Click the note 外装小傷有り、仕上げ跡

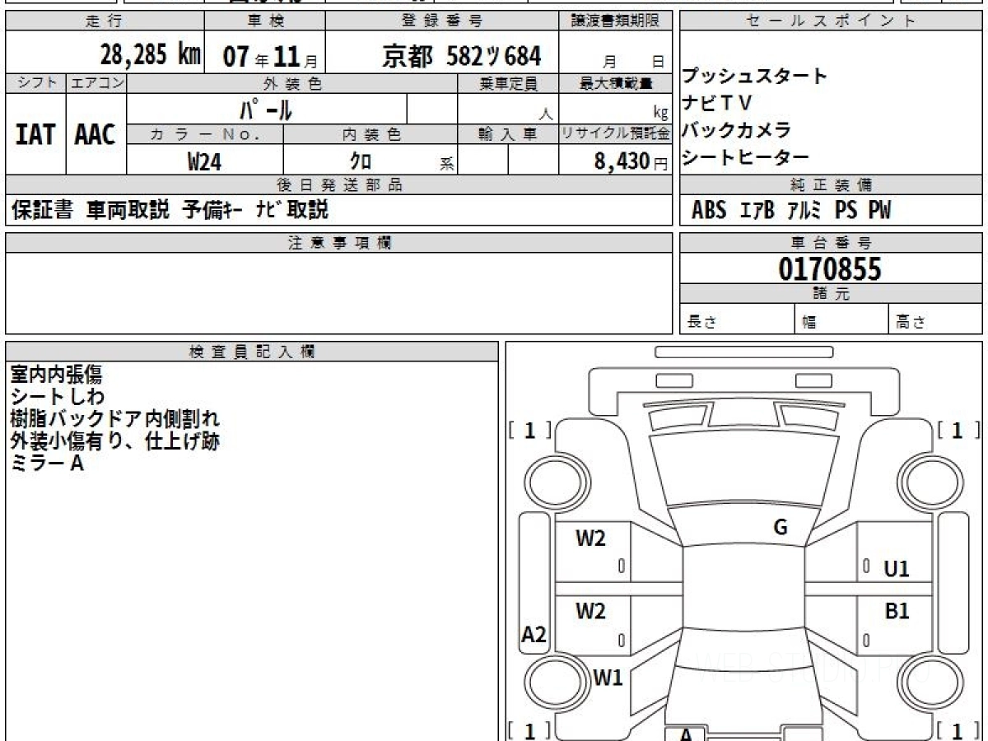(115, 441)
